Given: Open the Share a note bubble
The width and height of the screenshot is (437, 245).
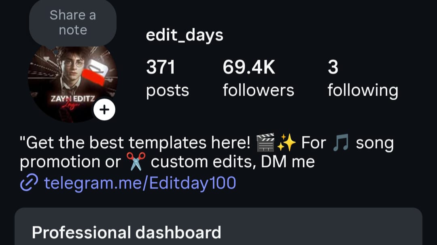Looking at the screenshot, I should (73, 23).
